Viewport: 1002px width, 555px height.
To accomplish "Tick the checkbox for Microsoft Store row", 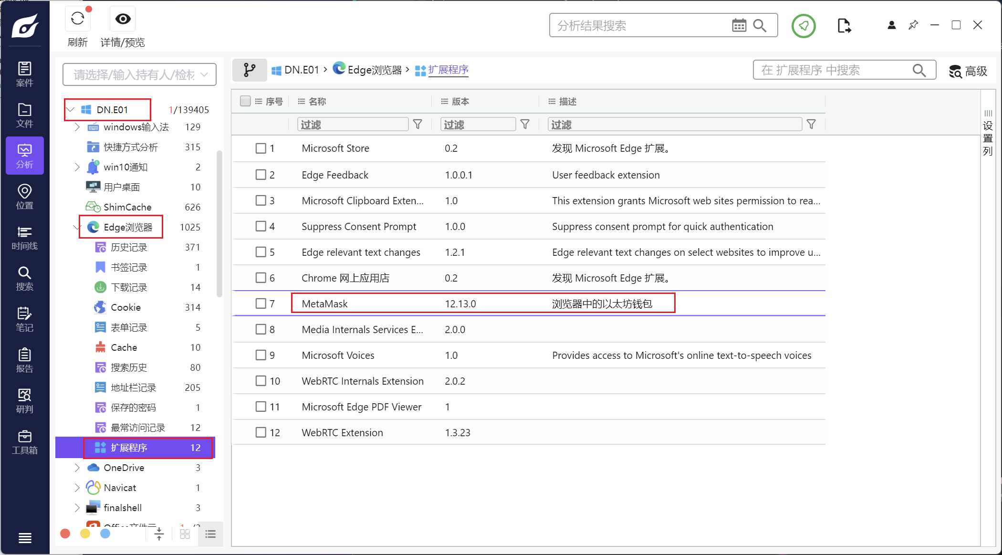I will point(261,148).
